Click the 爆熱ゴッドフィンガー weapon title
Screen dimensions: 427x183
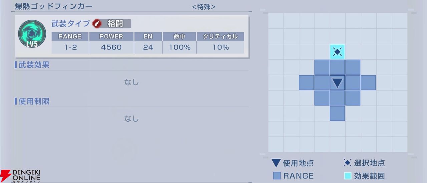[54, 6]
